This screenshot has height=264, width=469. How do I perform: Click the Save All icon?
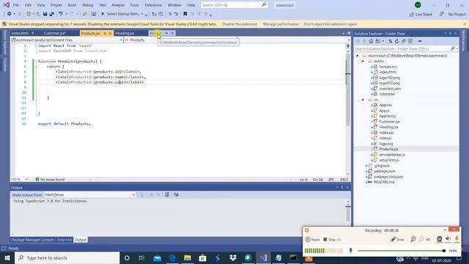point(52,14)
